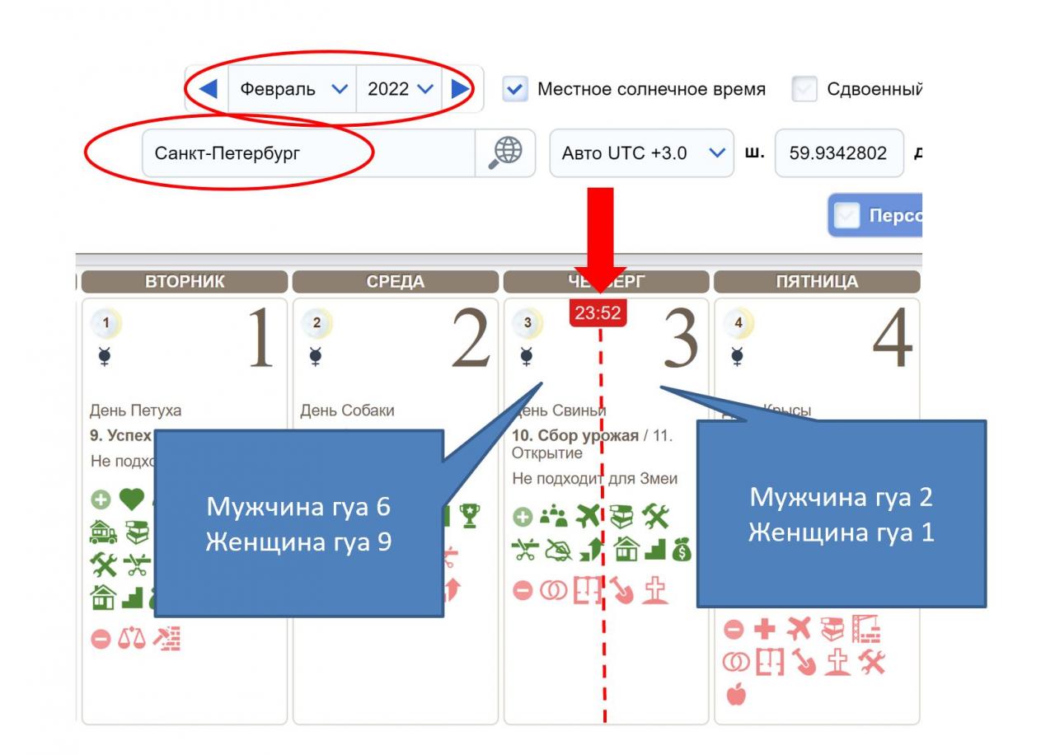Screen dimensions: 1055x755
Task: Click the red scales icon on day 1
Action: coord(130,639)
